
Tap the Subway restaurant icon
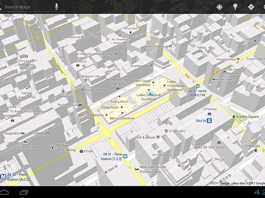47,133
